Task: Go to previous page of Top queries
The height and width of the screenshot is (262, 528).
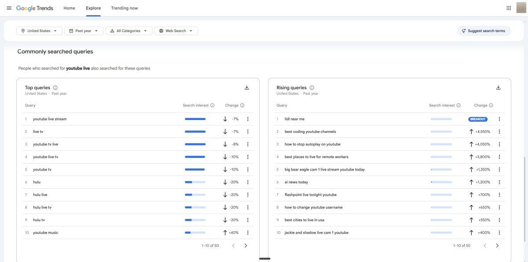Action: point(233,246)
